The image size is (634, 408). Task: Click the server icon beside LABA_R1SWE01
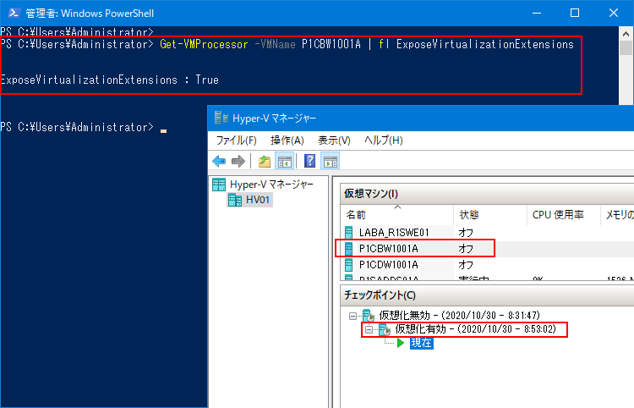[348, 232]
